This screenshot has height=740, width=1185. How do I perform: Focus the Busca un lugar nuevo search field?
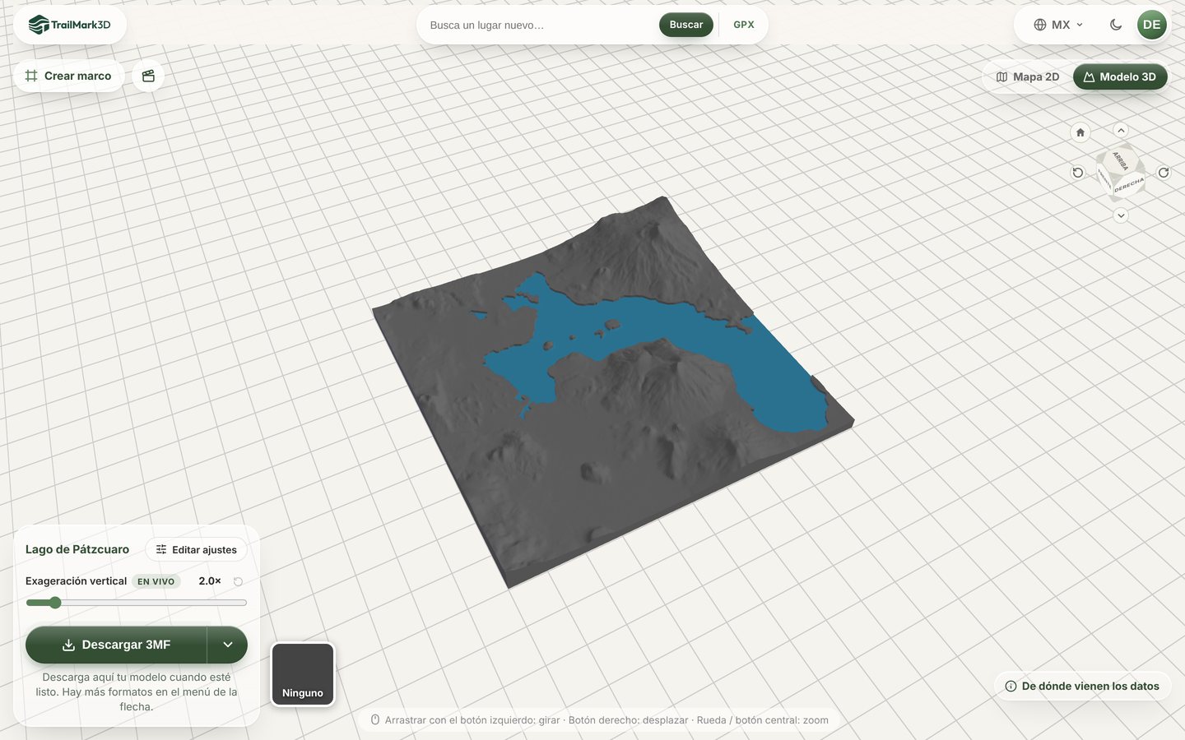(x=539, y=25)
